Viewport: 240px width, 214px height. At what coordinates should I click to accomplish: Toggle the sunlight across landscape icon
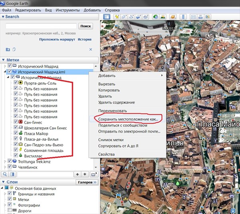pyautogui.click(x=163, y=17)
